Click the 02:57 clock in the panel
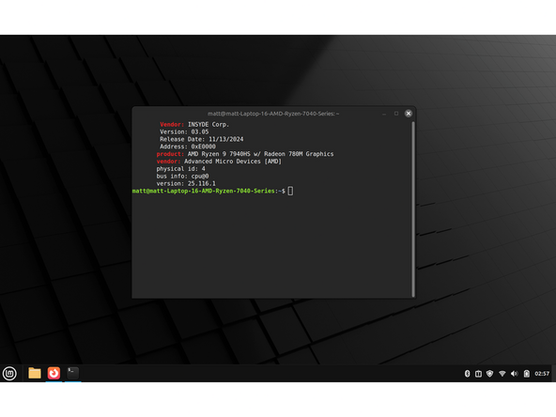 pyautogui.click(x=542, y=374)
